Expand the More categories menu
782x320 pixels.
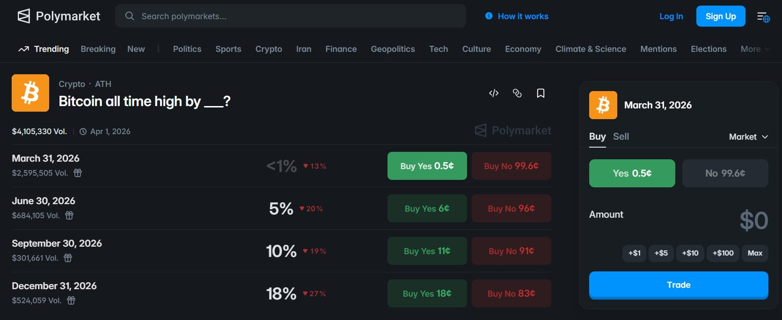pos(755,49)
